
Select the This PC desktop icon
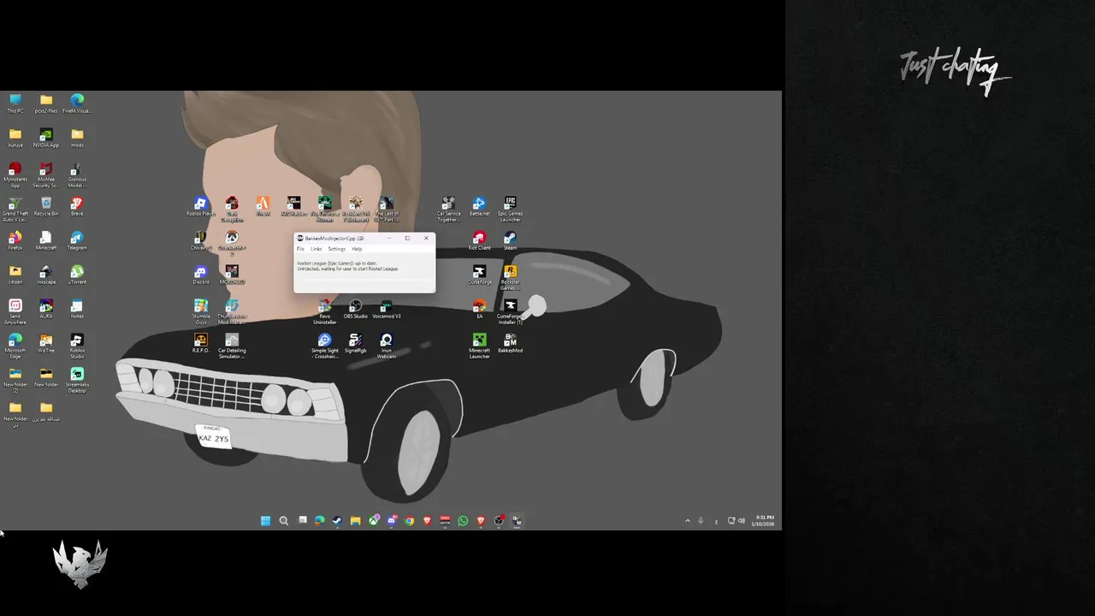[15, 104]
